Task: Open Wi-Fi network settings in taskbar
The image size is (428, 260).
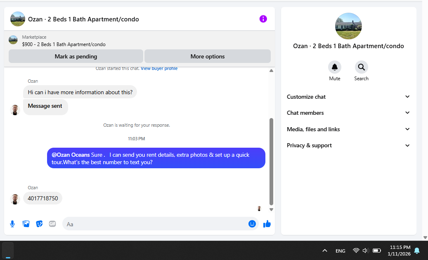Action: tap(356, 251)
